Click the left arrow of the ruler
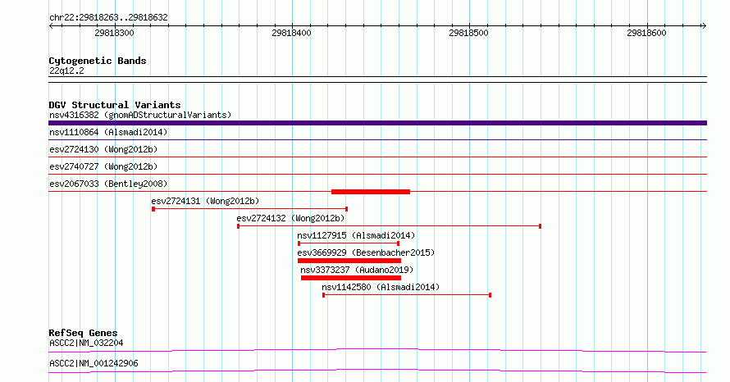This screenshot has height=382, width=730. (51, 26)
